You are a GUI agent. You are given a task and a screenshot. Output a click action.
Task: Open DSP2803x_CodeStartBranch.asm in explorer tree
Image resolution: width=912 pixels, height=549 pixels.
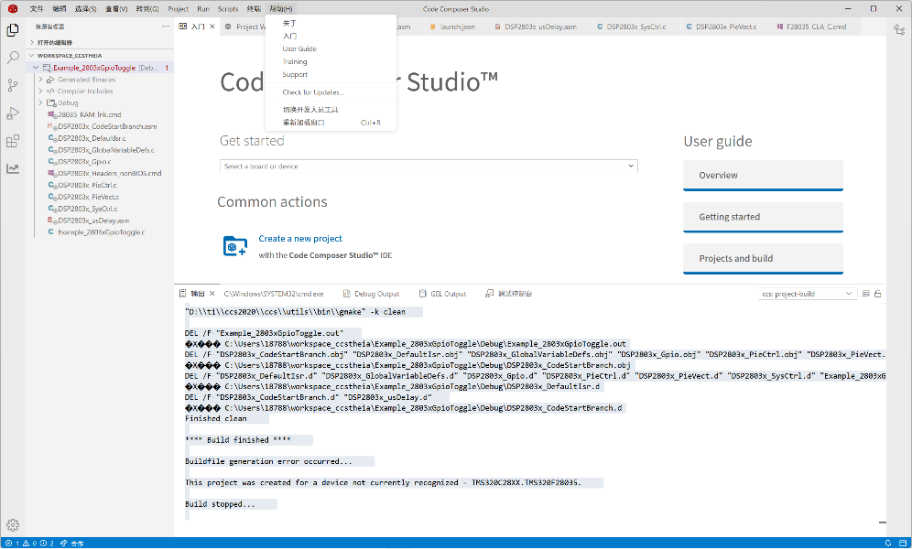click(x=107, y=126)
